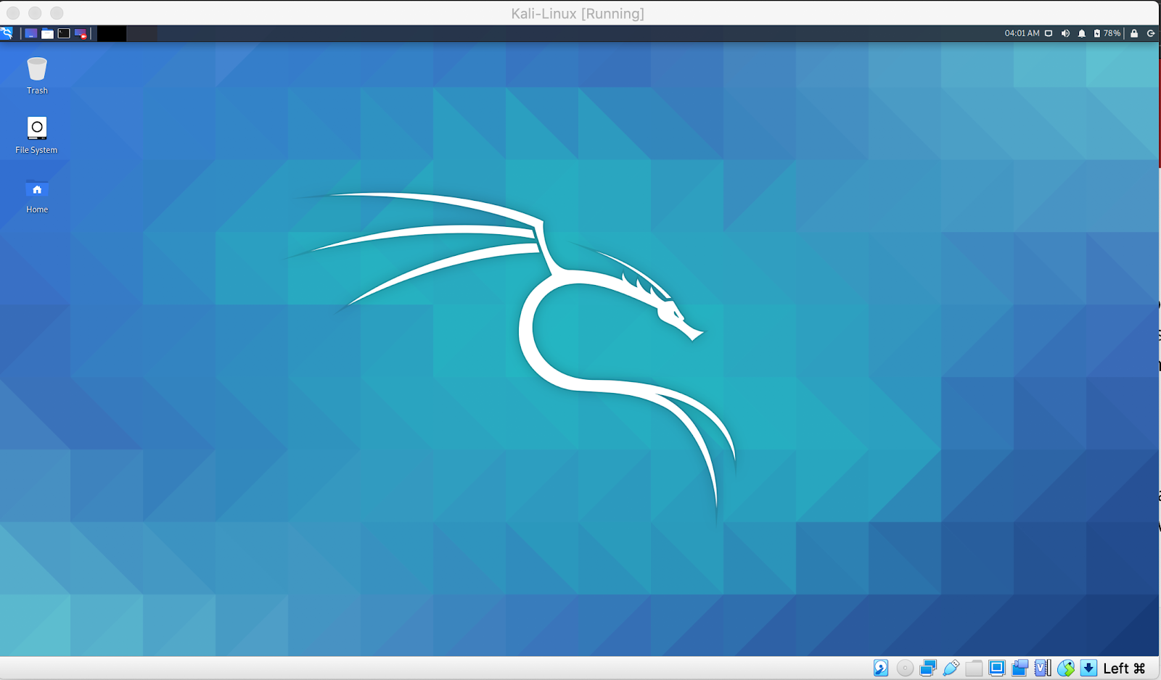
Task: Launch the screen recorder icon with red badge
Action: 81,33
